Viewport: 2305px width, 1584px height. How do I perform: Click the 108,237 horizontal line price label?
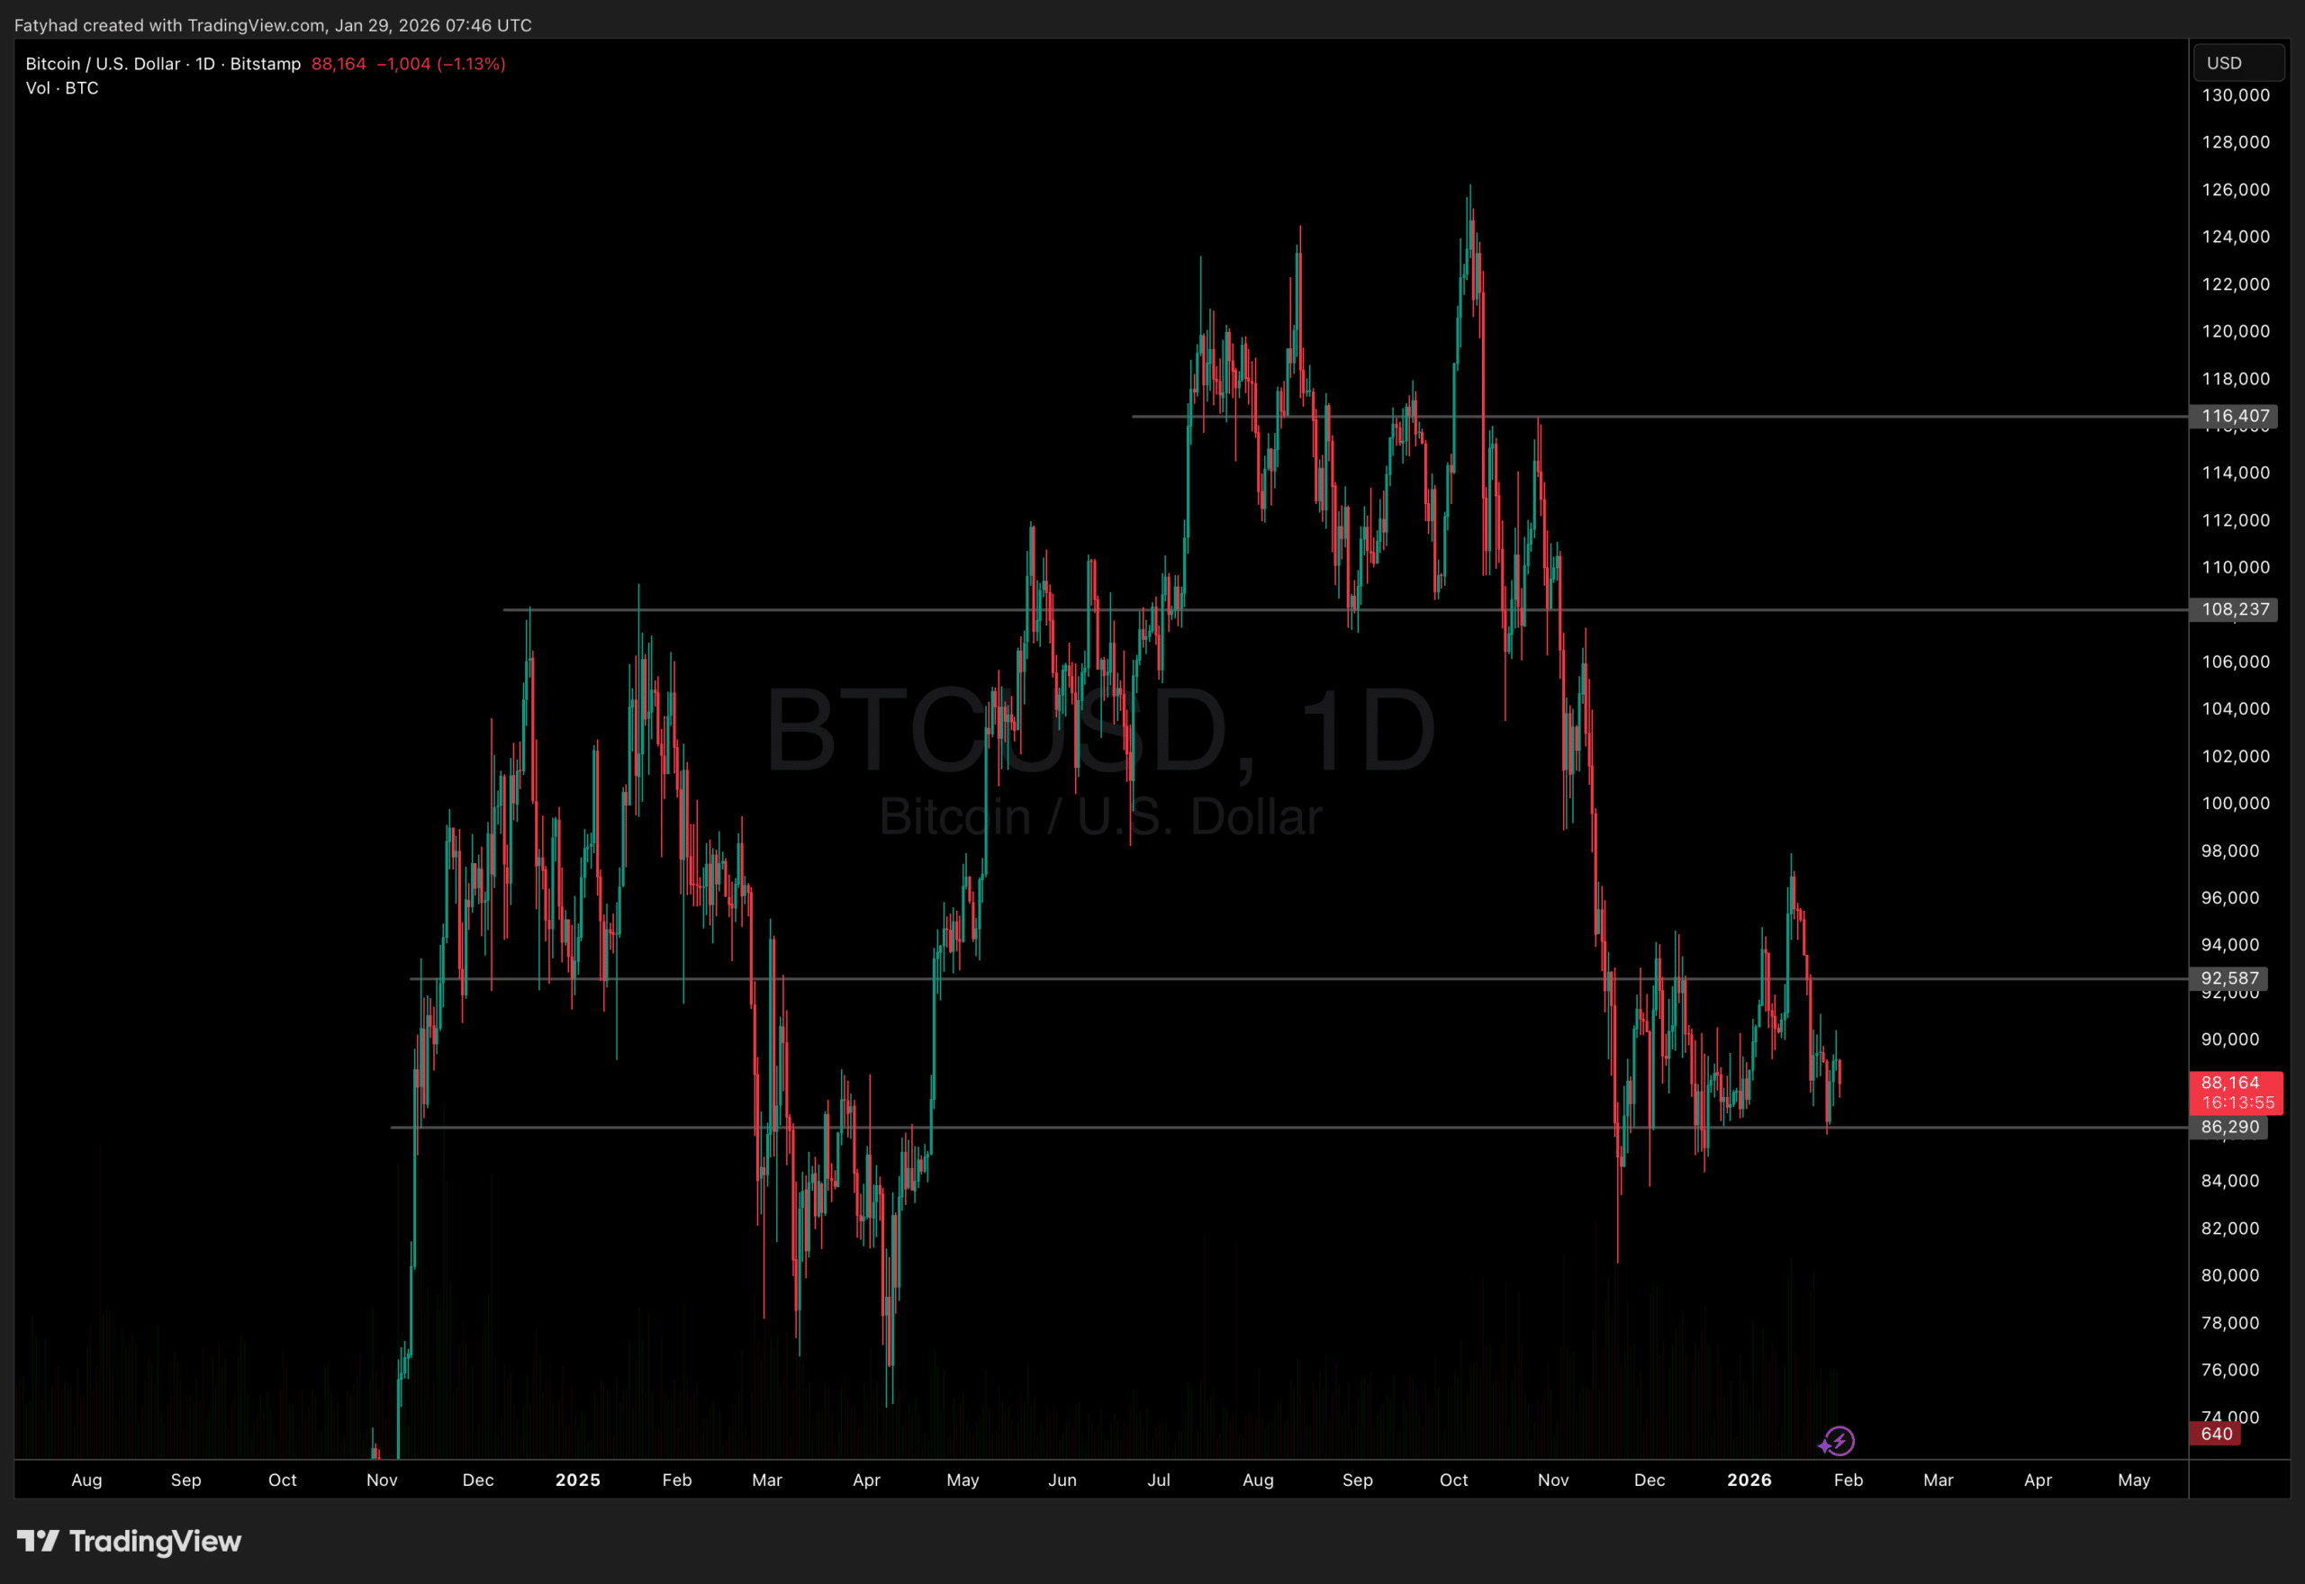[2236, 609]
